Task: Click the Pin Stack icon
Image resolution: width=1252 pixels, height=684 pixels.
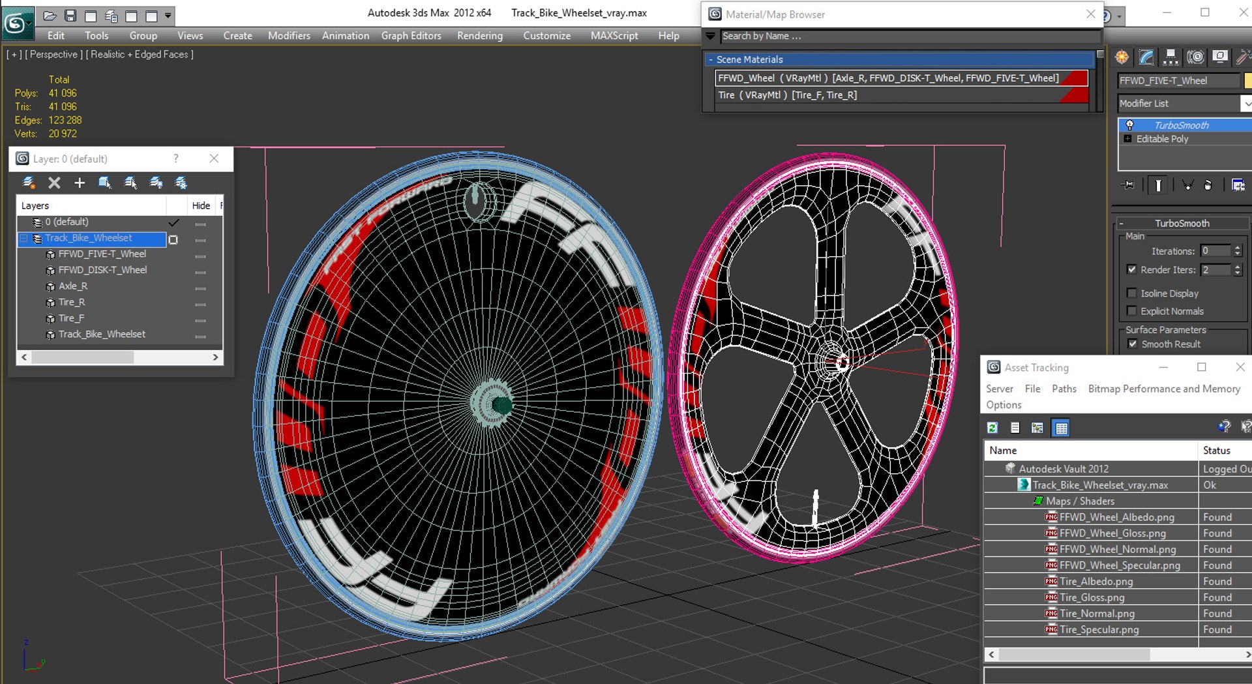Action: click(x=1127, y=185)
